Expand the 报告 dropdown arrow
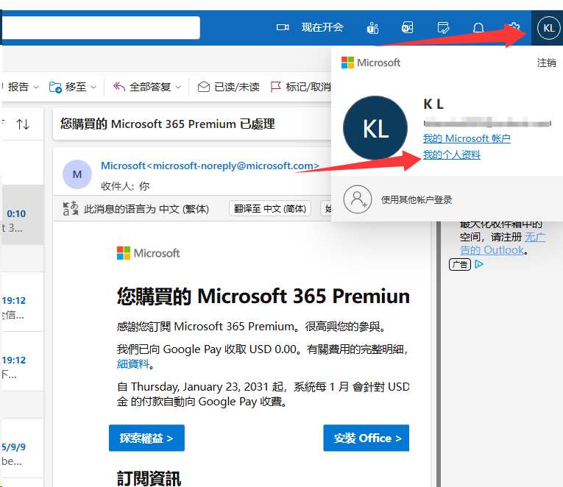Image resolution: width=563 pixels, height=487 pixels. tap(35, 87)
